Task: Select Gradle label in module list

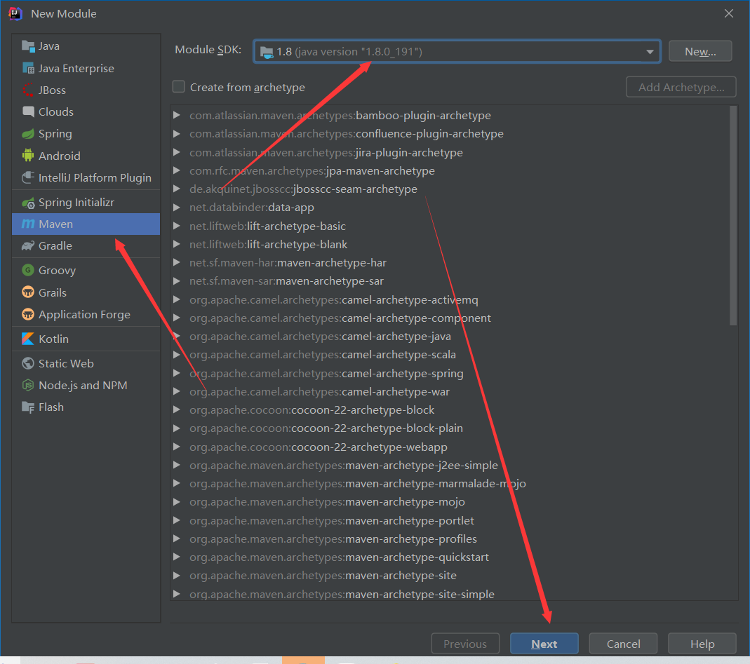Action: coord(55,245)
